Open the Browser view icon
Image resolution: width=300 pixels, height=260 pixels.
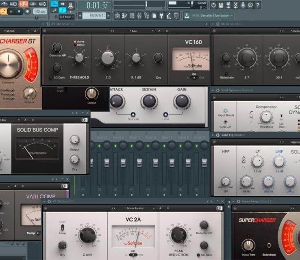coord(147,16)
